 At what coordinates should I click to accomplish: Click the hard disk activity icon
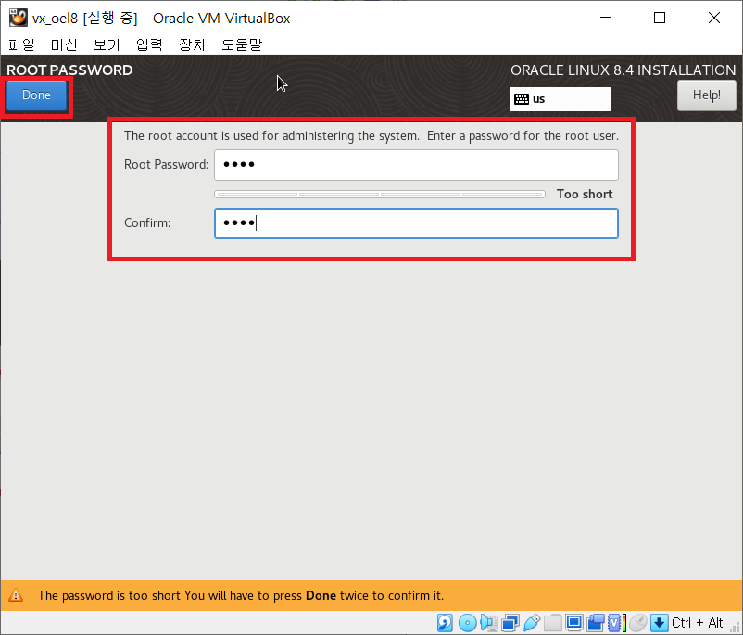click(445, 623)
